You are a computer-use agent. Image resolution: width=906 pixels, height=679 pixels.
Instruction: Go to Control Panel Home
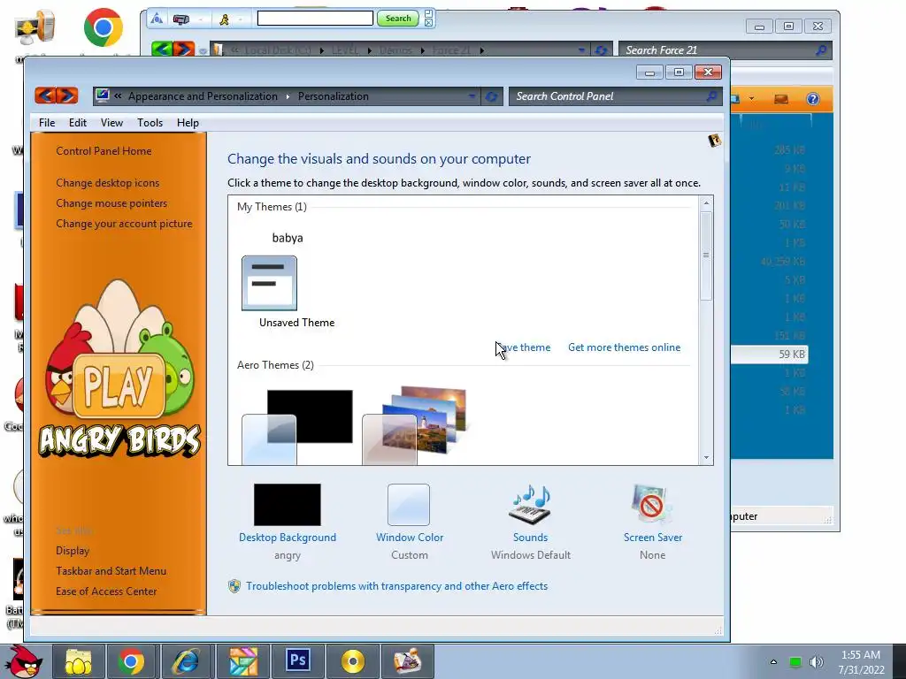tap(104, 150)
